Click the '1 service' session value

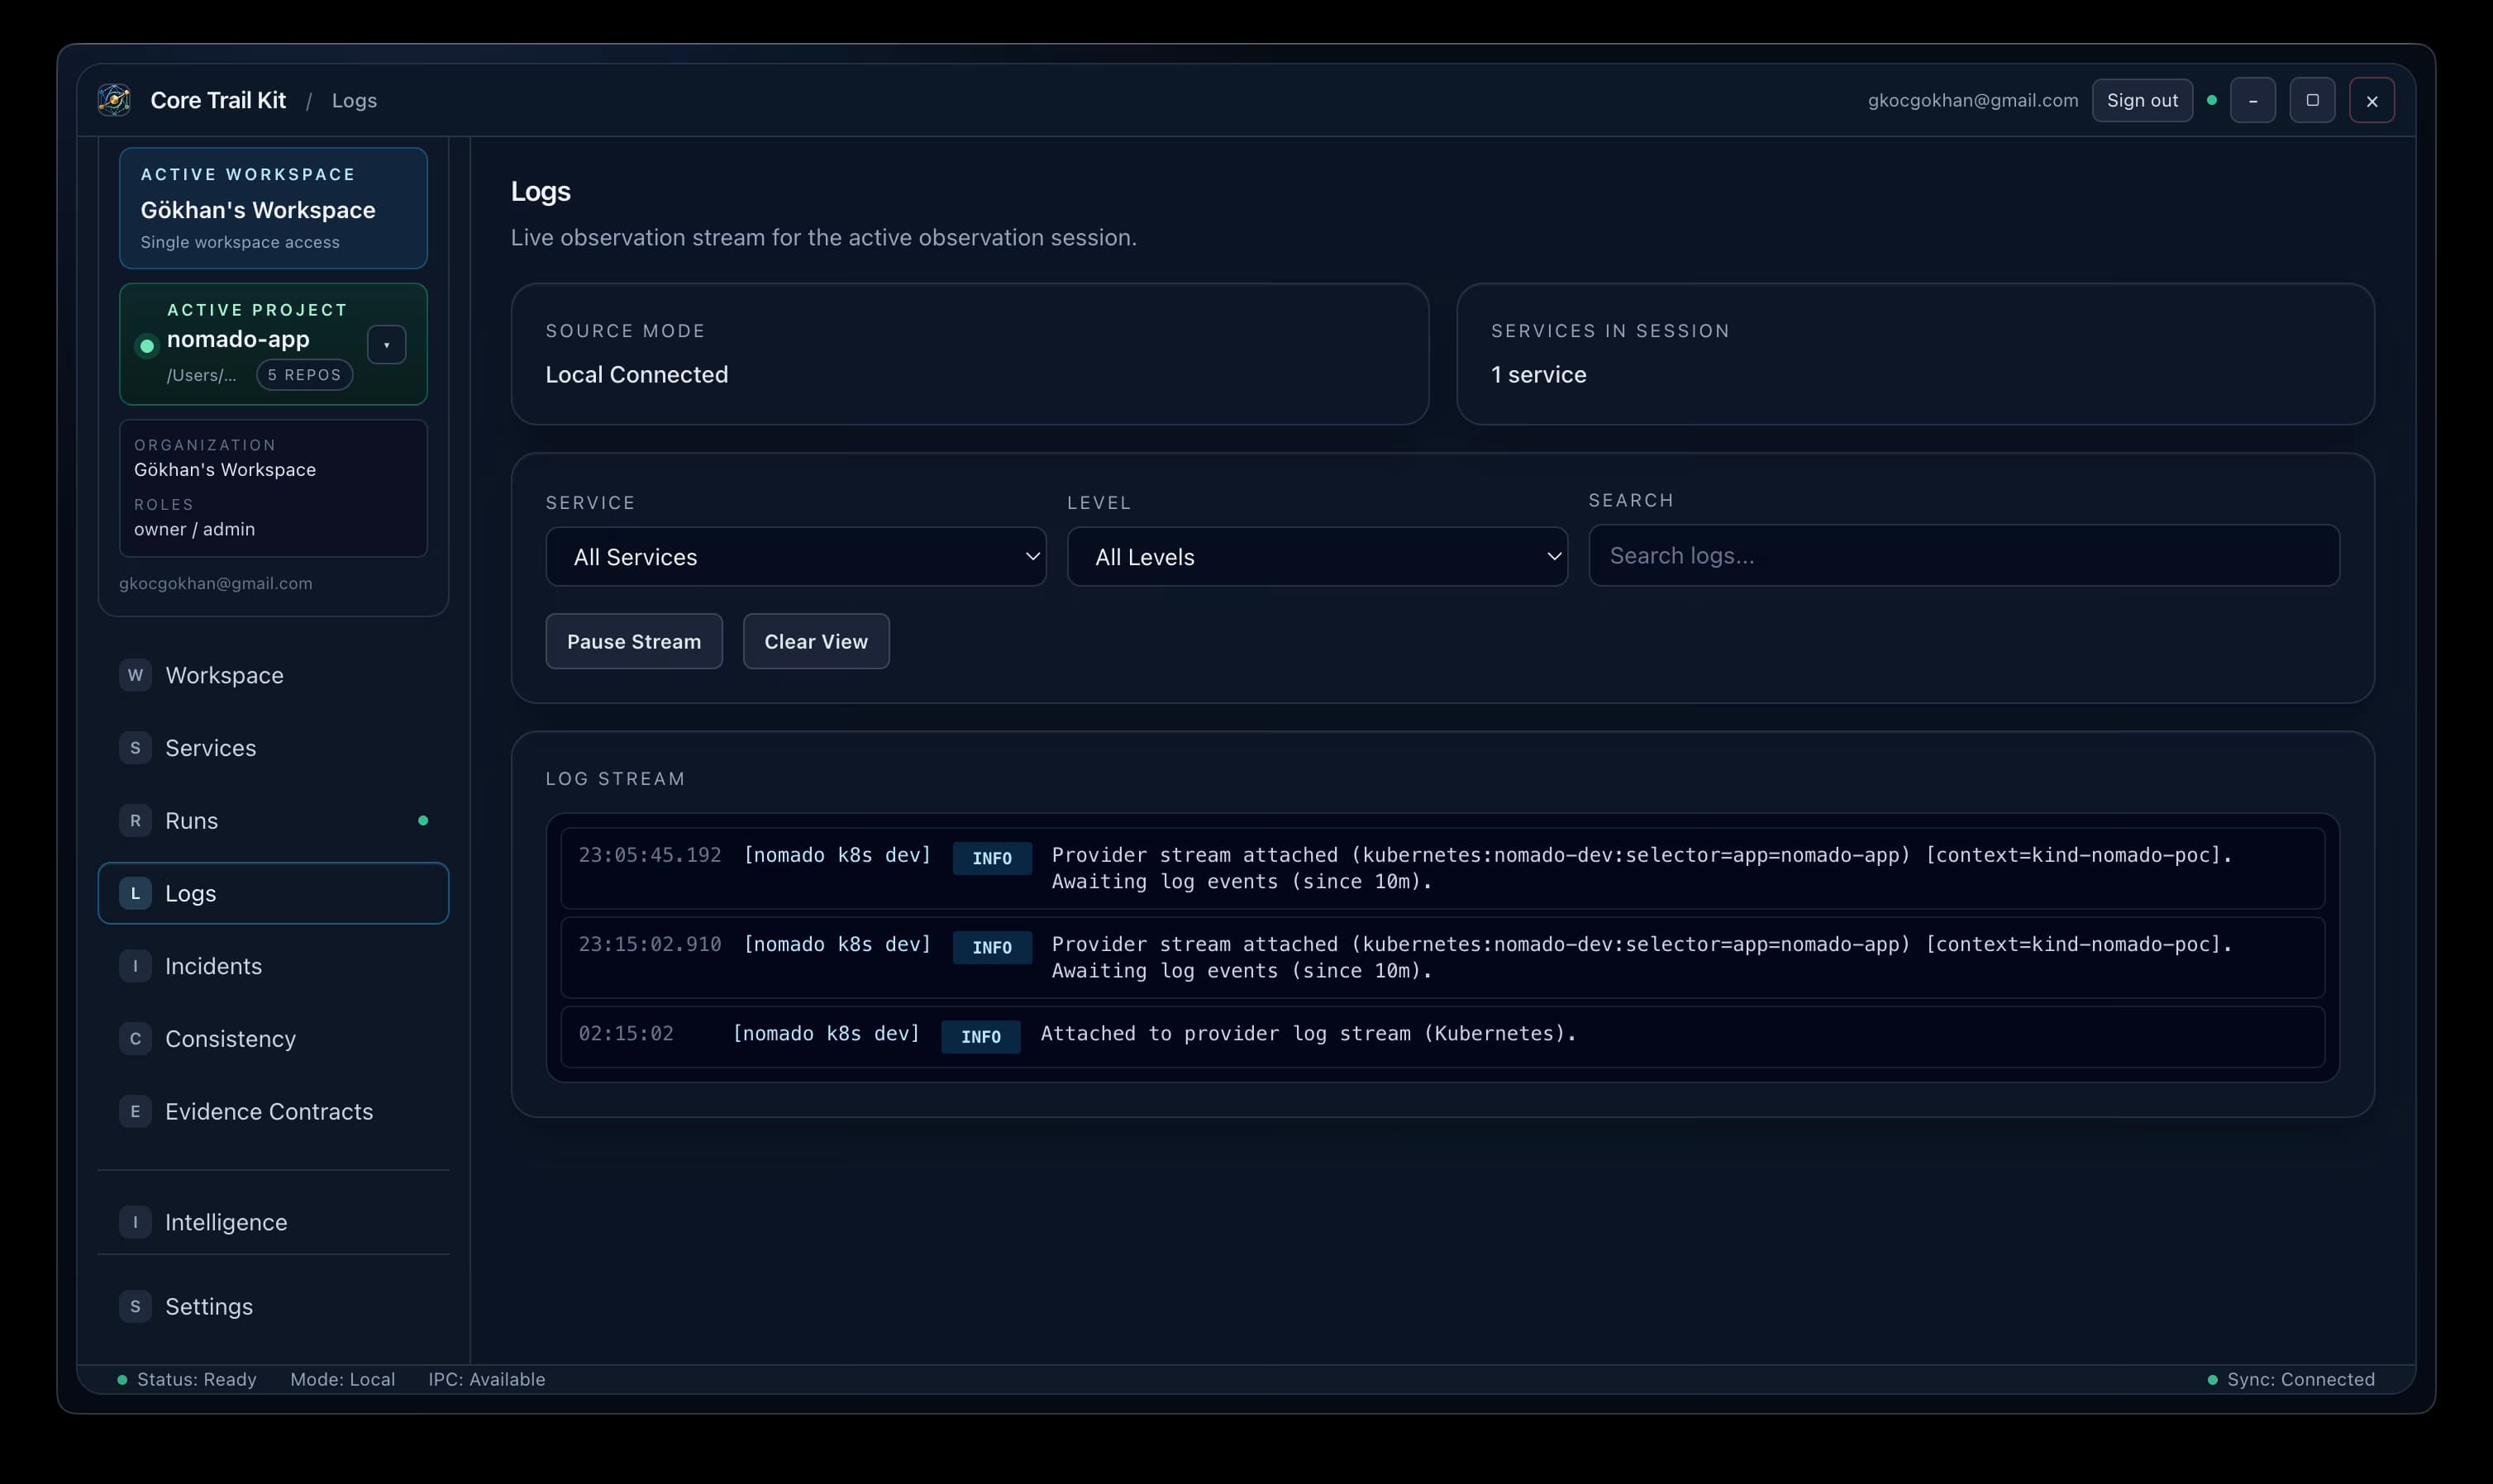1538,374
